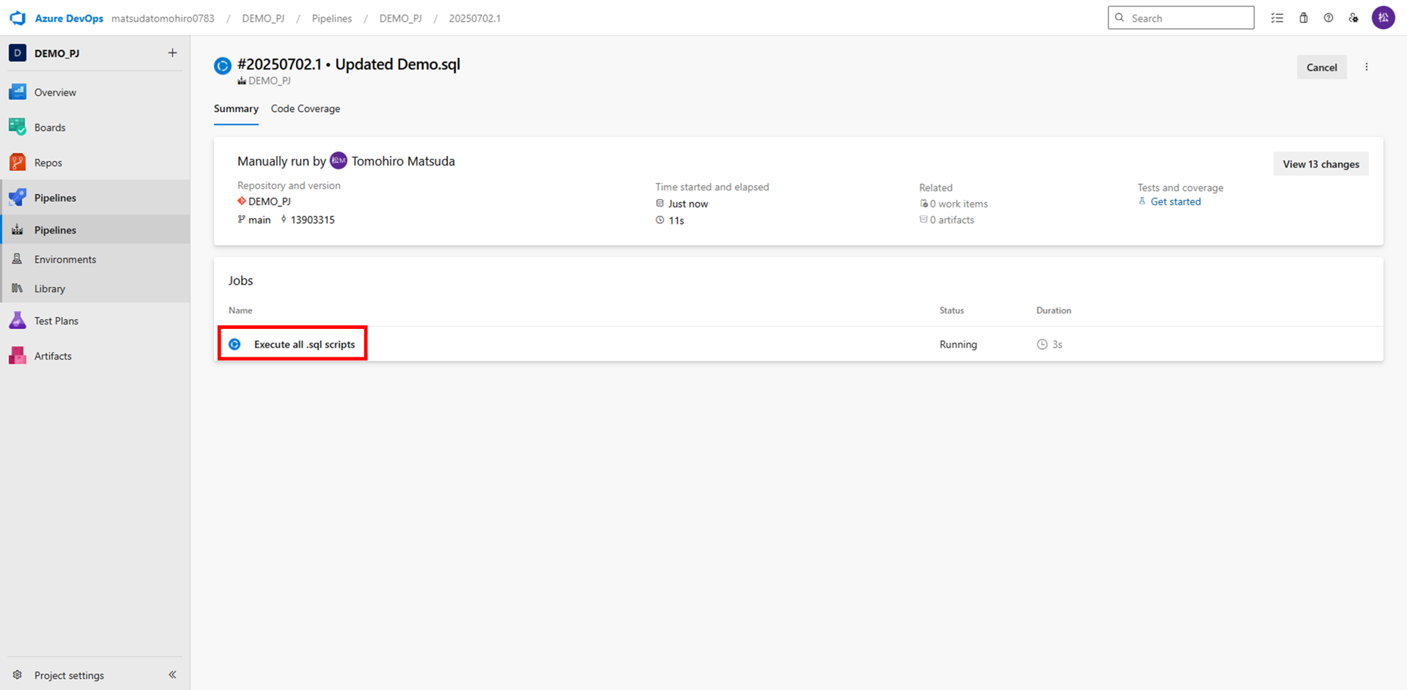This screenshot has height=690, width=1407.
Task: Switch to the Summary tab
Action: click(x=236, y=108)
